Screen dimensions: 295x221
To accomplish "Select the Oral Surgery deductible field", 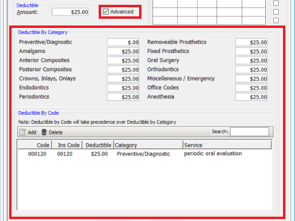I will [x=251, y=61].
